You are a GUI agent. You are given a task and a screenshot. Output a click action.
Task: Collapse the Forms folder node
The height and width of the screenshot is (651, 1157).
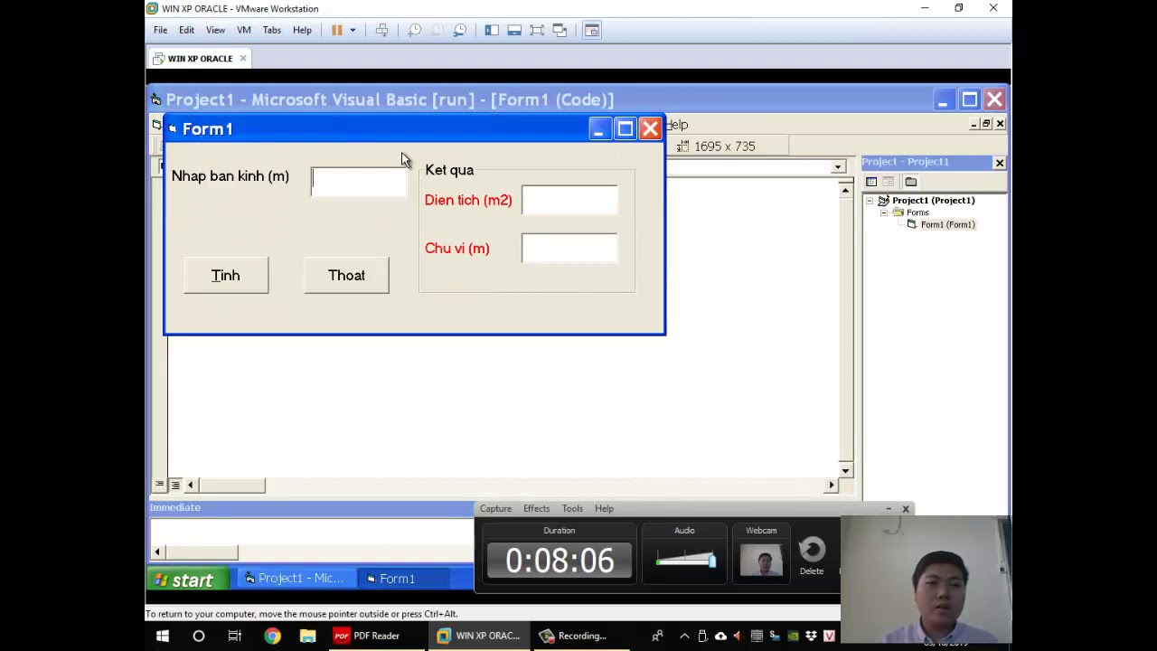[x=884, y=212]
